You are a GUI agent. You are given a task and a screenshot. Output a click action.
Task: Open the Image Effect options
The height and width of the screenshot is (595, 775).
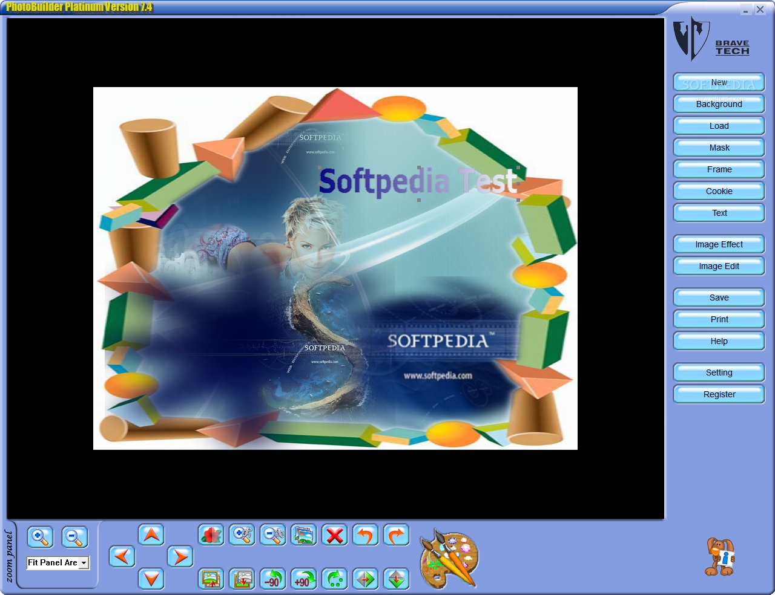click(719, 244)
